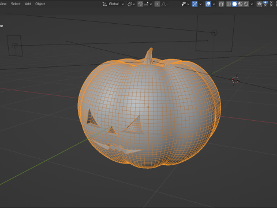Select the upper right area light object
The image size is (277, 208).
pyautogui.click(x=215, y=33)
